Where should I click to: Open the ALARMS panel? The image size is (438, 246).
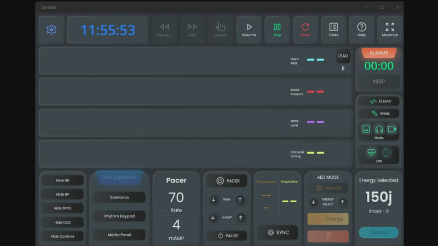point(379,53)
